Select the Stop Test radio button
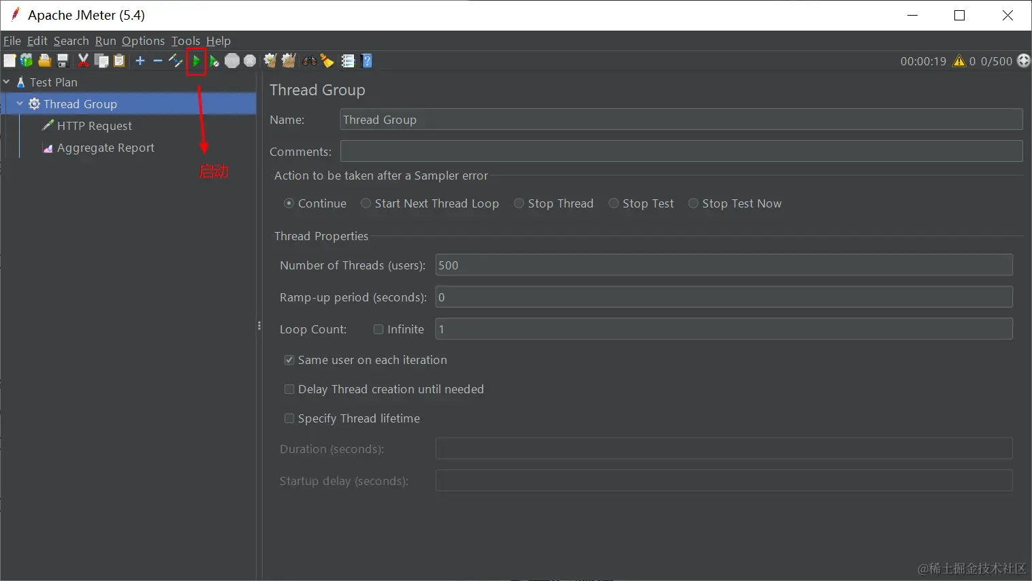This screenshot has height=581, width=1032. click(613, 203)
